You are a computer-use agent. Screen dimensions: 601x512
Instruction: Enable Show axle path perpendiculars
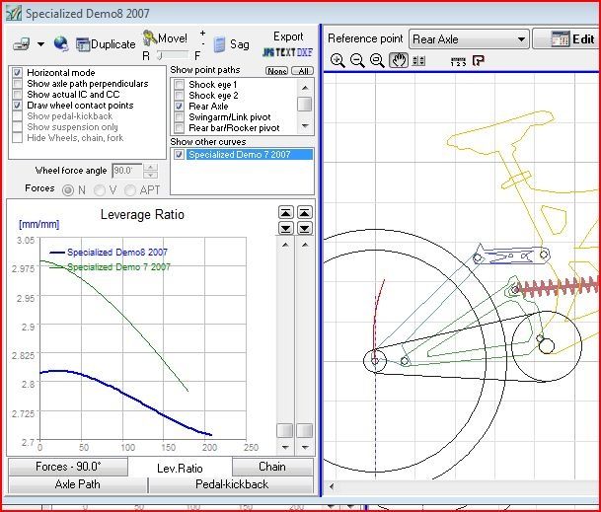17,83
